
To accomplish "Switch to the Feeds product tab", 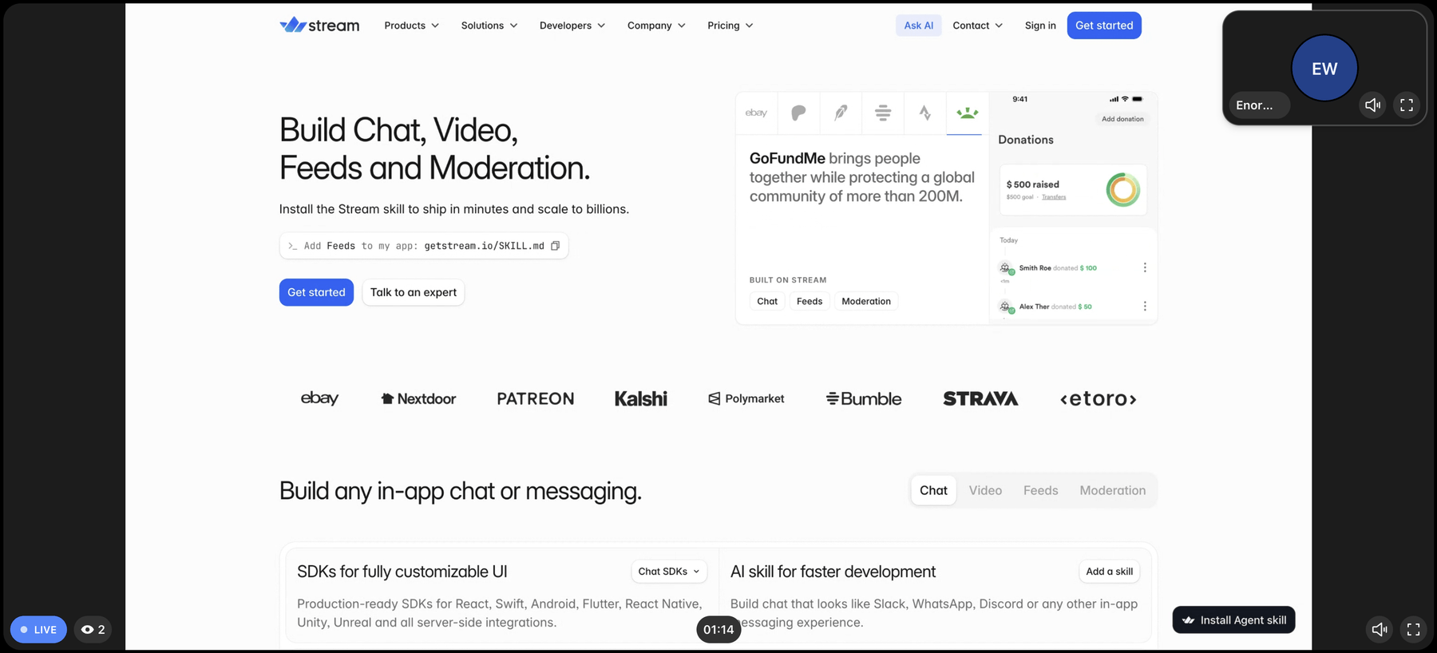I will (1040, 490).
